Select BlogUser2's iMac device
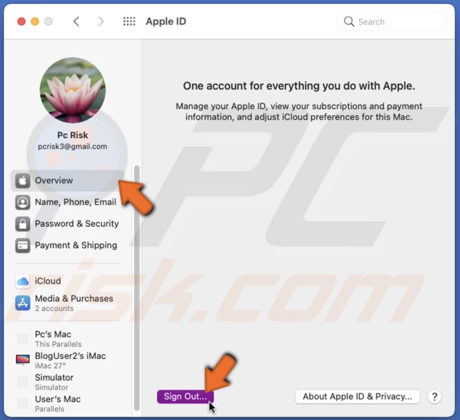 [68, 361]
